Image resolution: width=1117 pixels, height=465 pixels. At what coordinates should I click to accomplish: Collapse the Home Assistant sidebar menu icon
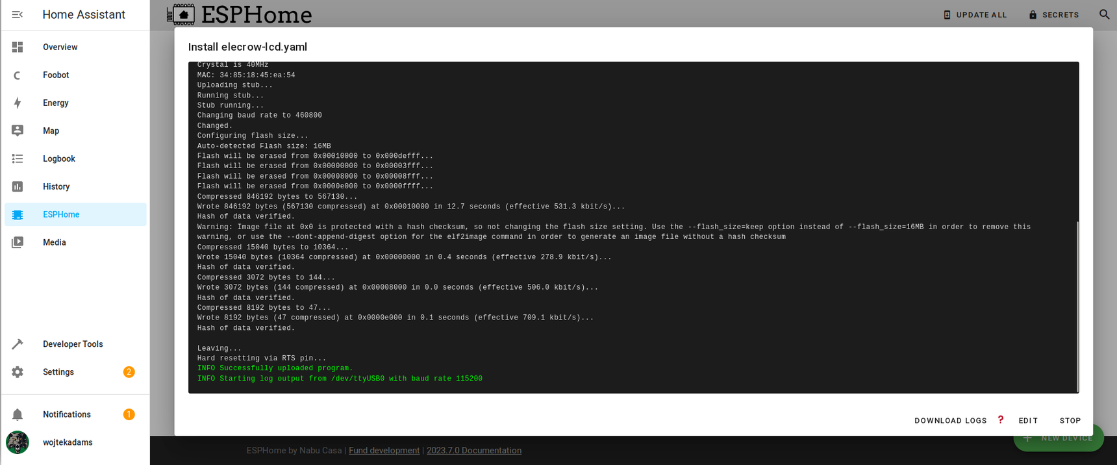coord(18,14)
